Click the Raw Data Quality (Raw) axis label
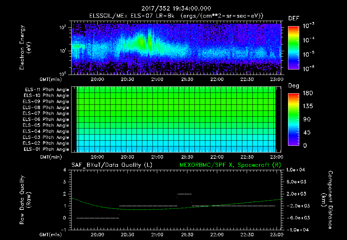Screen dimensions: 347x240 click(x=25, y=200)
